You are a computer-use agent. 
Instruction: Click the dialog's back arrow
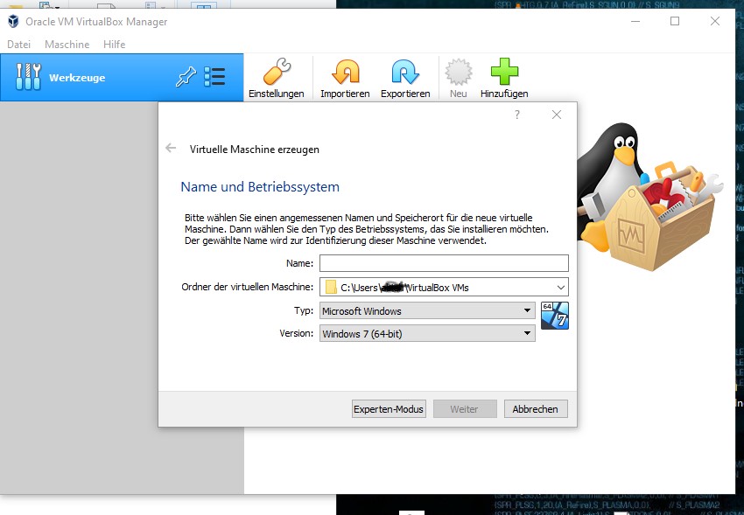[171, 149]
